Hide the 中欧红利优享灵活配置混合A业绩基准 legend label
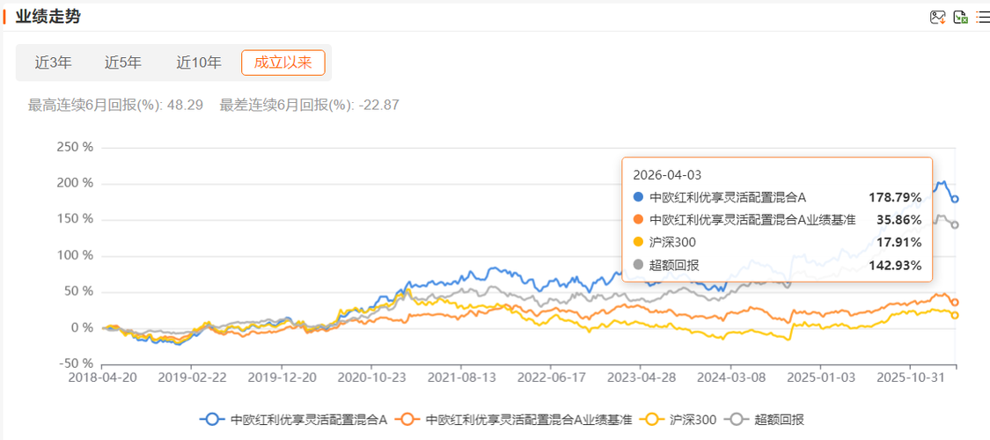This screenshot has height=440, width=990. [x=529, y=420]
